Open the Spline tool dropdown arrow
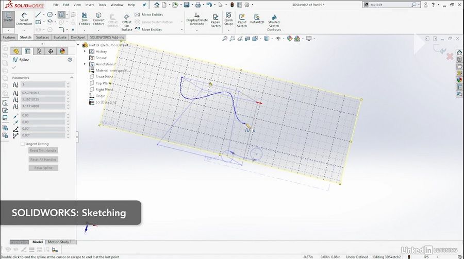 coord(67,14)
